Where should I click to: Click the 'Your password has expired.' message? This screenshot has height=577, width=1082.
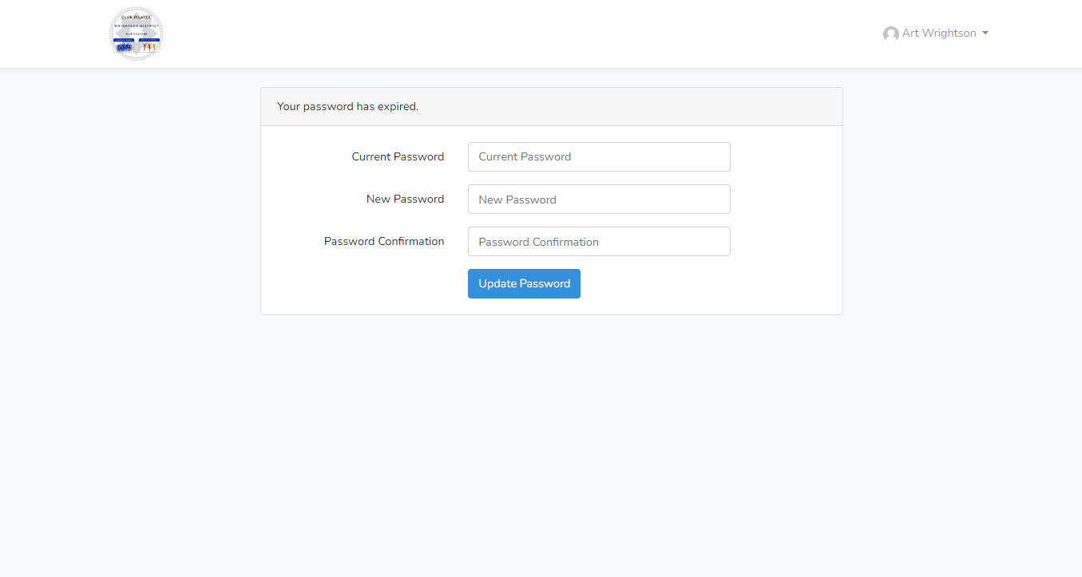(347, 106)
